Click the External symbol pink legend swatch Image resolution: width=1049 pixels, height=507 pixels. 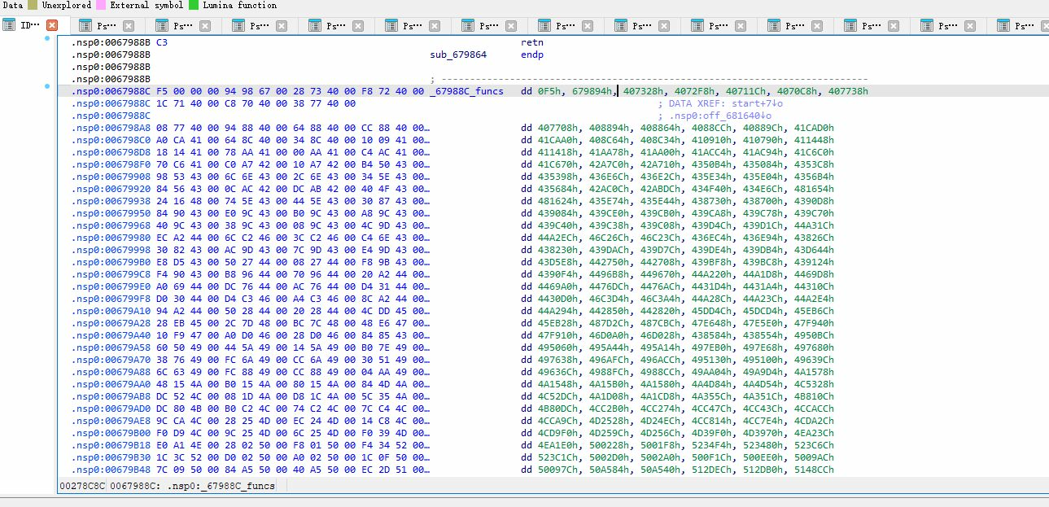point(100,5)
